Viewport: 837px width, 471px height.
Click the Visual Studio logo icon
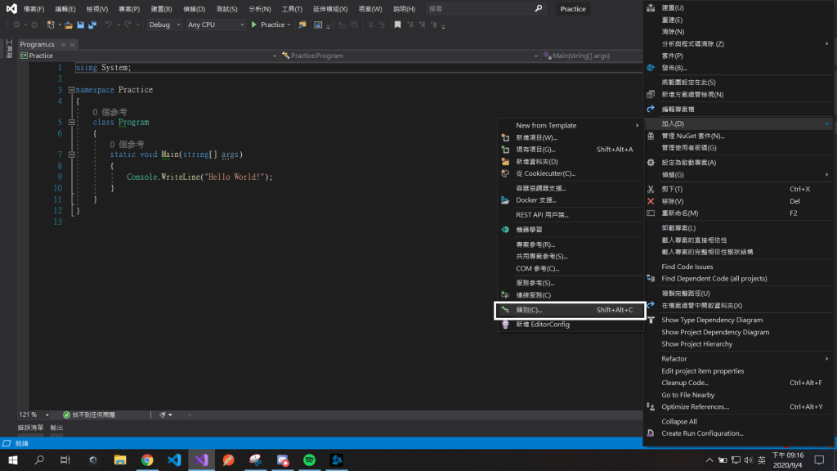(11, 8)
